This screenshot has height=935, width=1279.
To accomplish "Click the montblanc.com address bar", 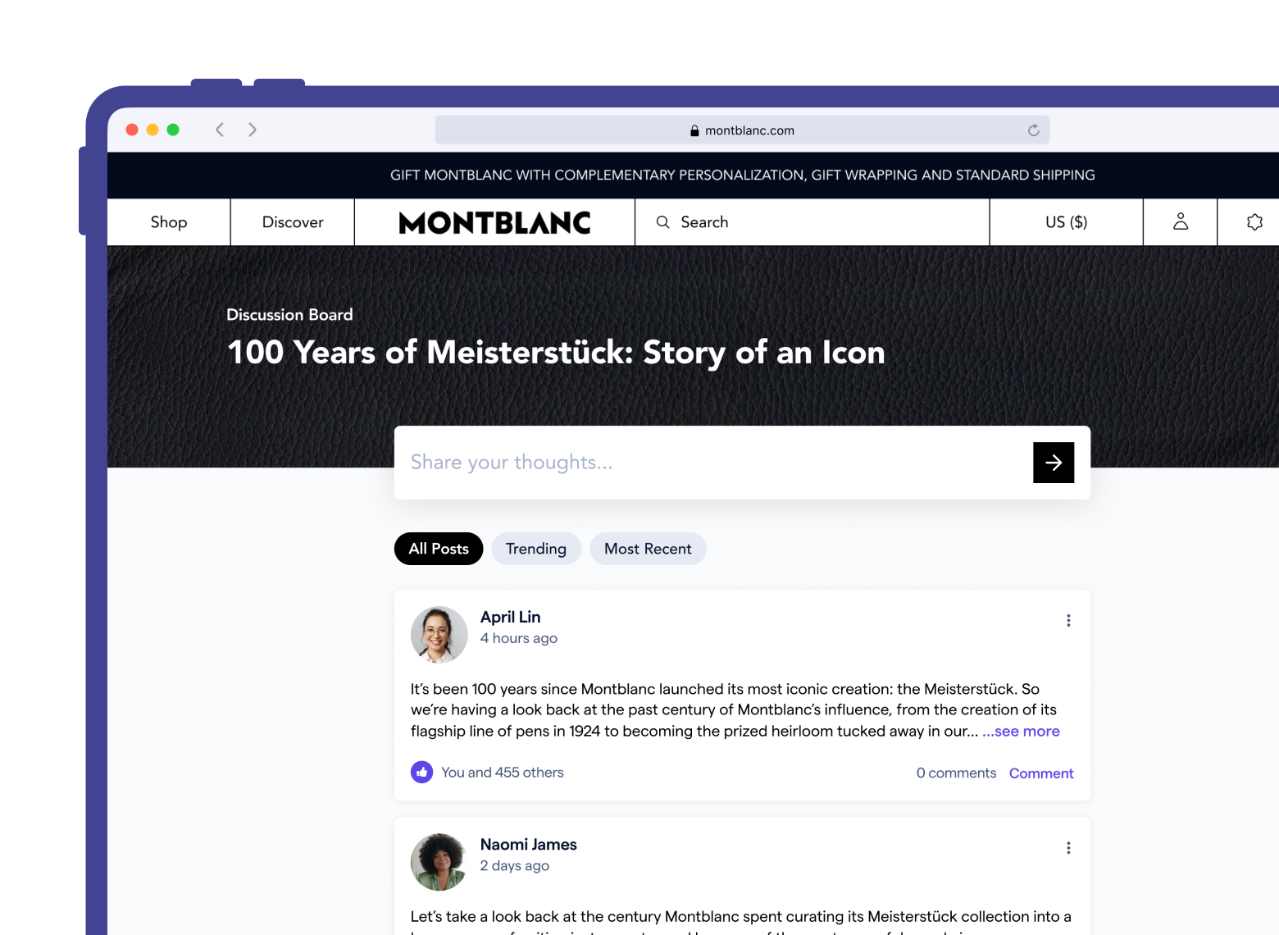I will click(742, 130).
